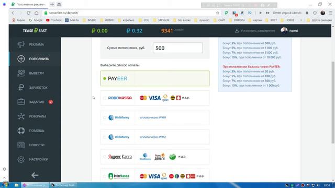Bookmark this page with the star icon

(218, 13)
